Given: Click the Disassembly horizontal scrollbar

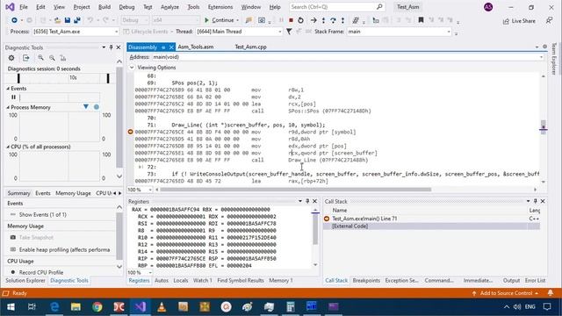Looking at the screenshot, I should [x=295, y=190].
